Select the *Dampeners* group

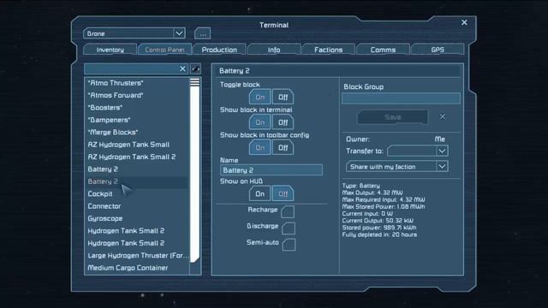(x=137, y=120)
